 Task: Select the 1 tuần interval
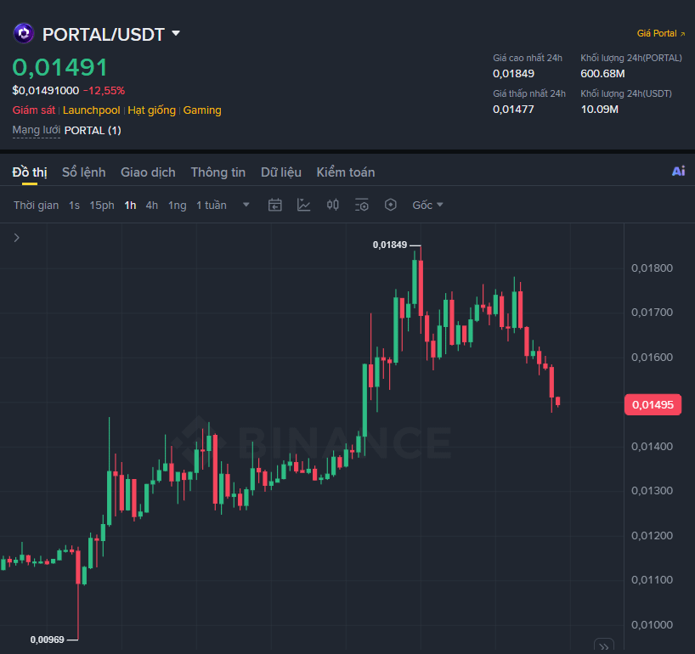(212, 206)
